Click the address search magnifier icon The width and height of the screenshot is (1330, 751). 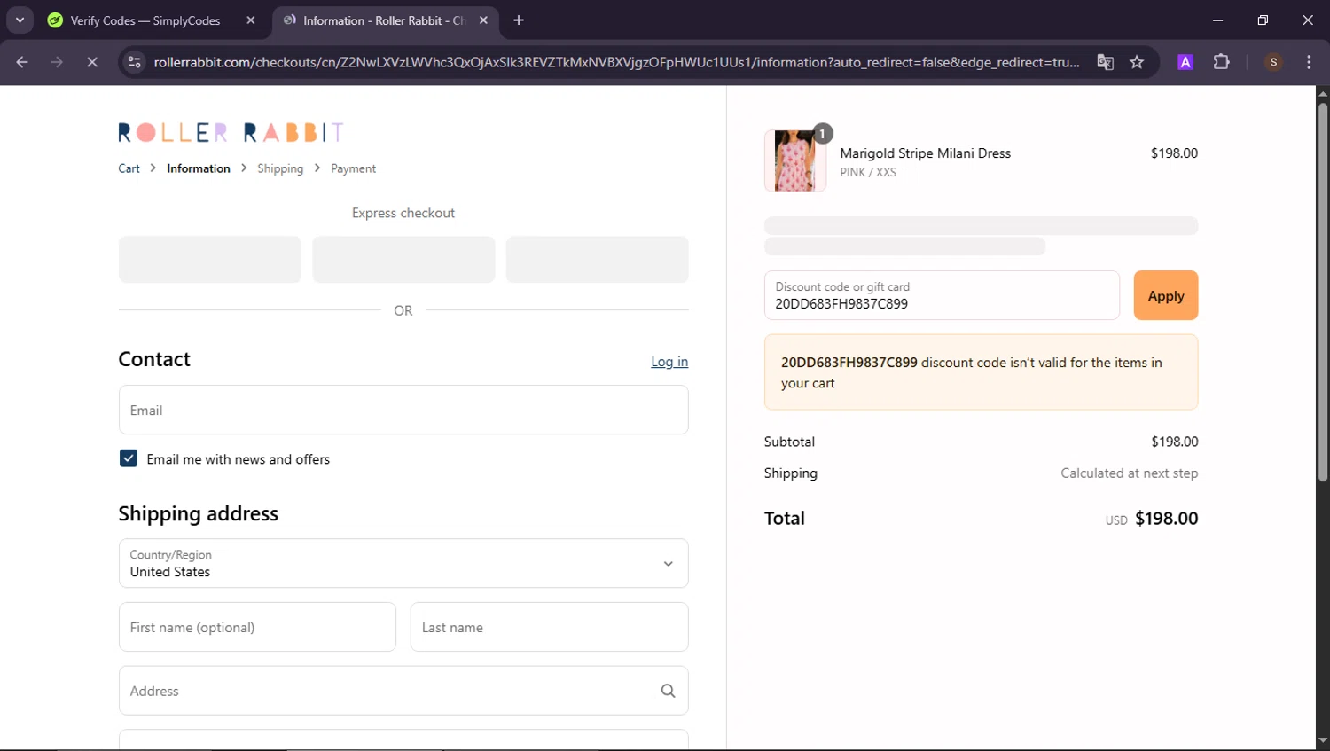pyautogui.click(x=668, y=691)
